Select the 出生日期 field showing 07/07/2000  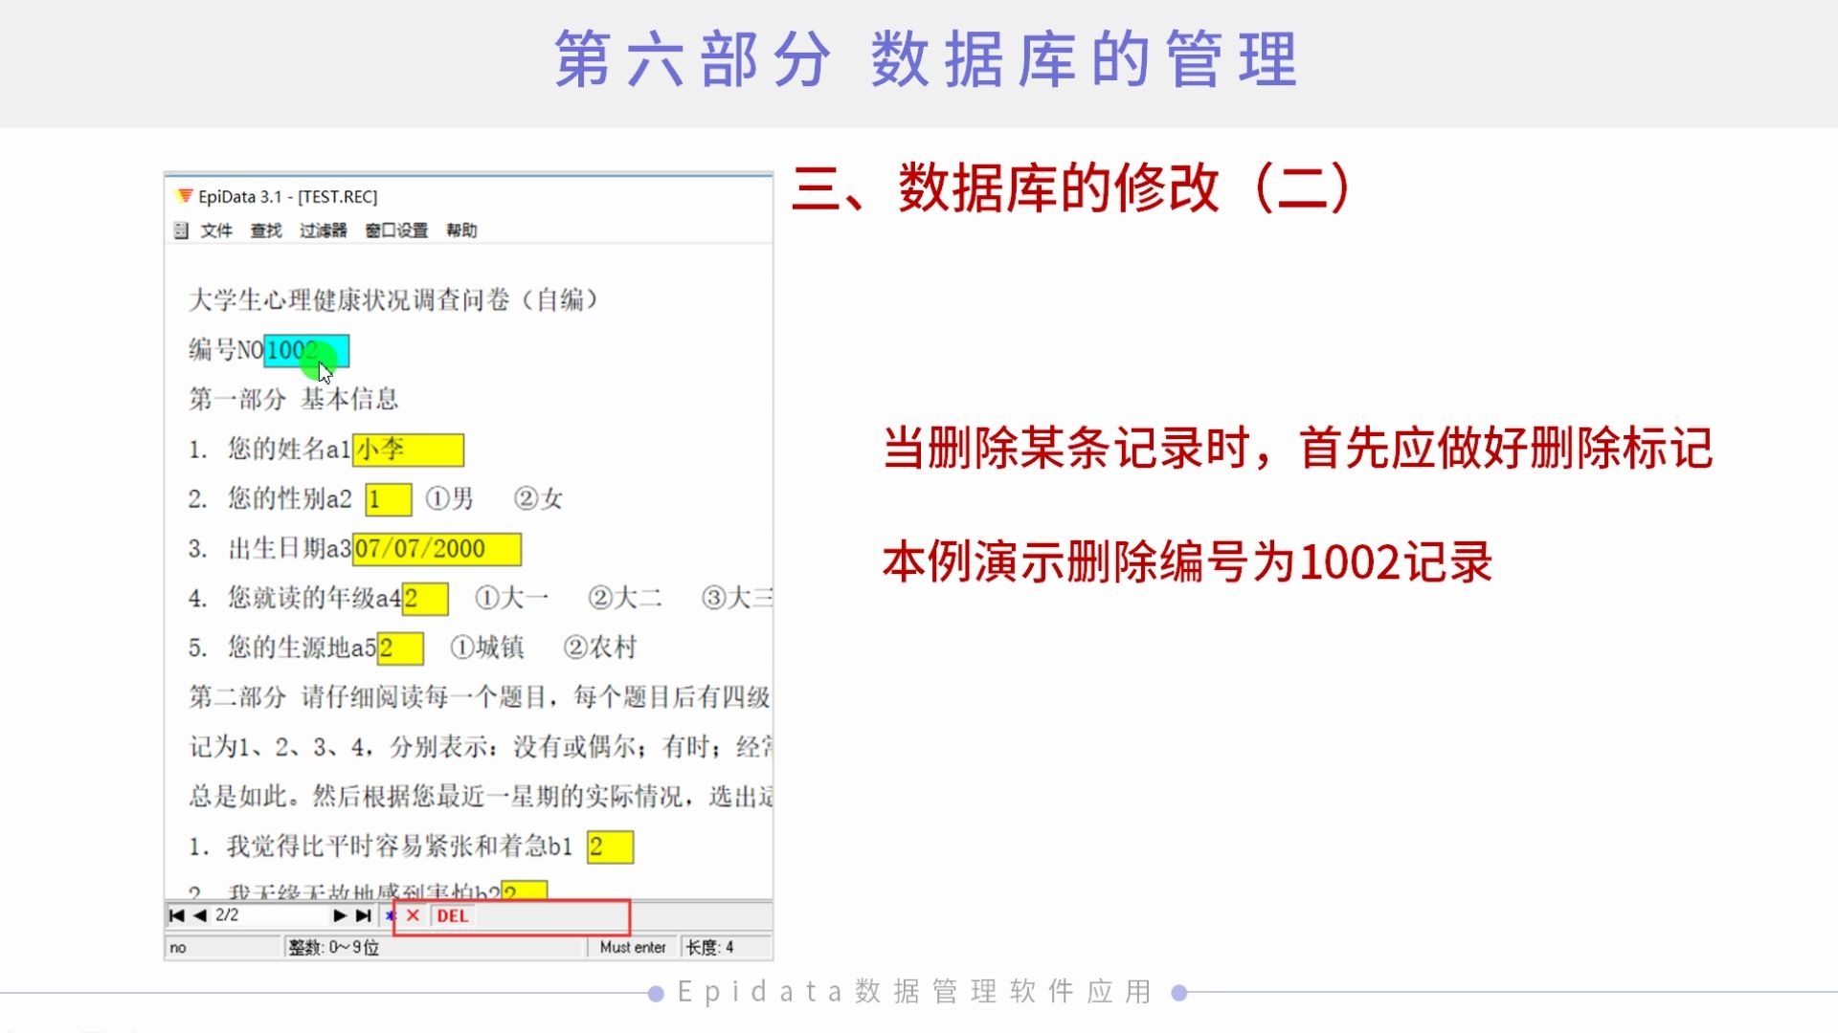[x=436, y=548]
